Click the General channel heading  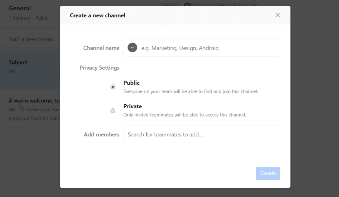[20, 8]
